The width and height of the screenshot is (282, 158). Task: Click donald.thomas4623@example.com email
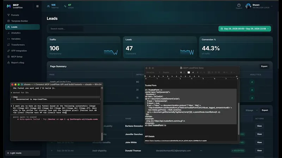[x=173, y=151]
